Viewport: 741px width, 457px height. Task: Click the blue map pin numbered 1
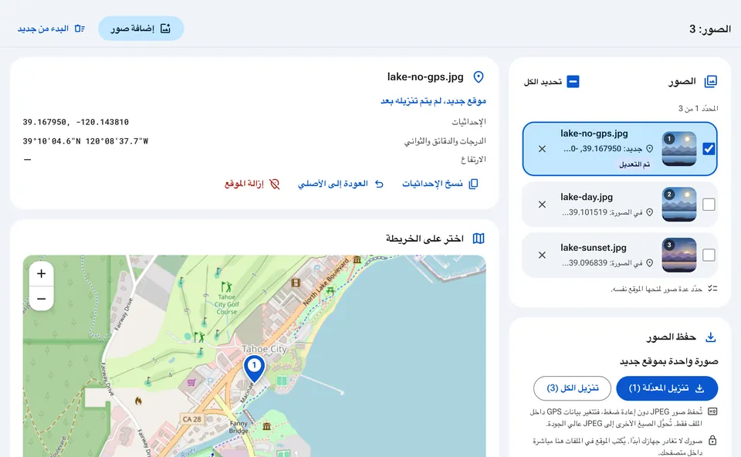click(254, 369)
